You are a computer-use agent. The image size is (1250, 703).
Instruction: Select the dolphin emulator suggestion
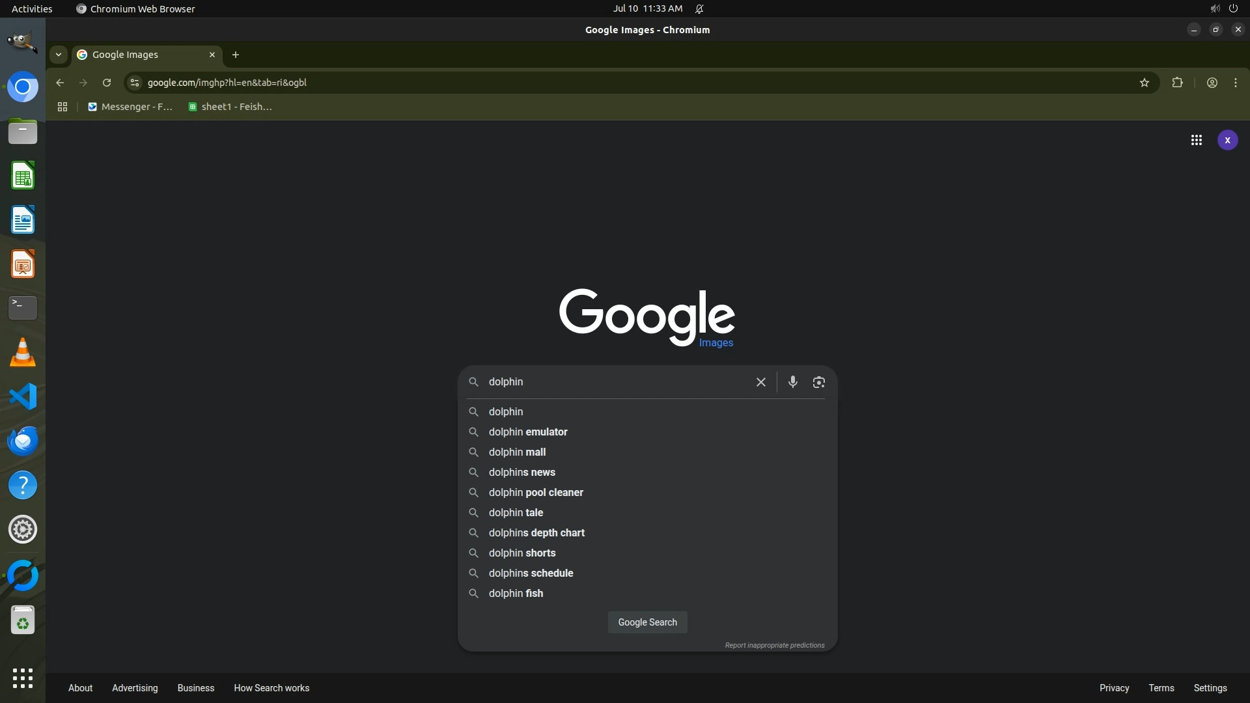(528, 432)
